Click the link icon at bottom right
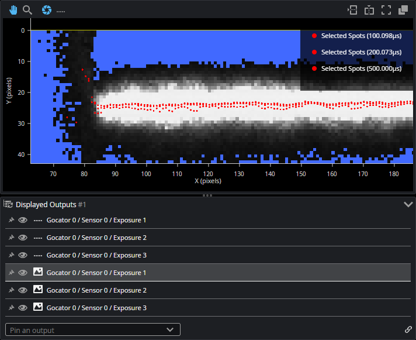 (408, 329)
